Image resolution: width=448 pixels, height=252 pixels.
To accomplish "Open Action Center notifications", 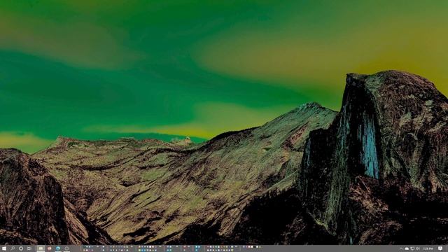I will (x=440, y=249).
